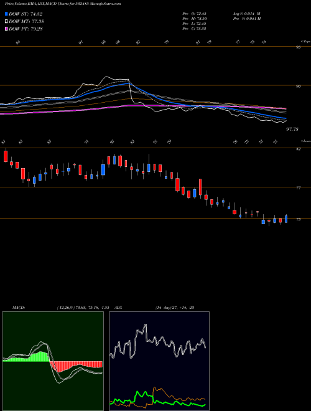The width and height of the screenshot is (311, 411).
Task: Click the DOW ST: 74.52 label
Action: pos(26,14)
